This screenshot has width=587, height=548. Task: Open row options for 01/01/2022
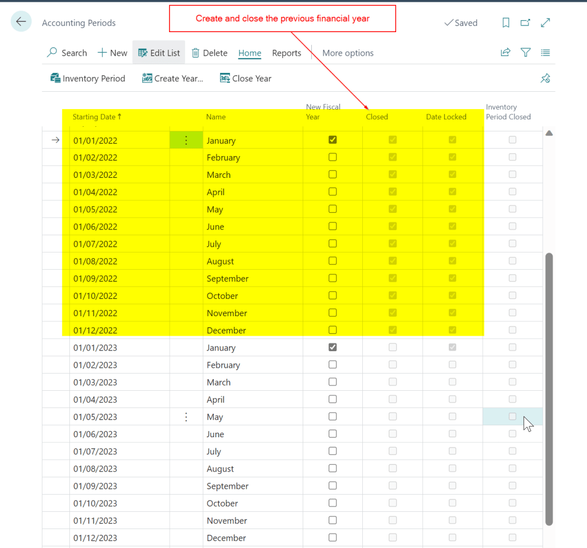tap(186, 141)
